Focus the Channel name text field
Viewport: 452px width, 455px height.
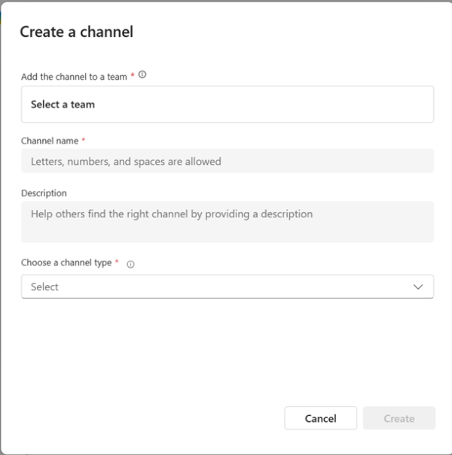point(228,161)
